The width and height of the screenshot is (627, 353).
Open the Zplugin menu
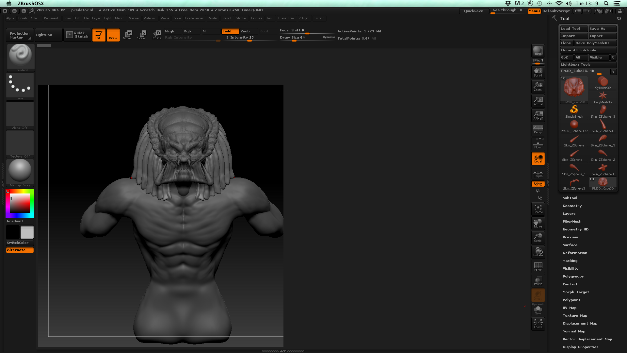303,18
